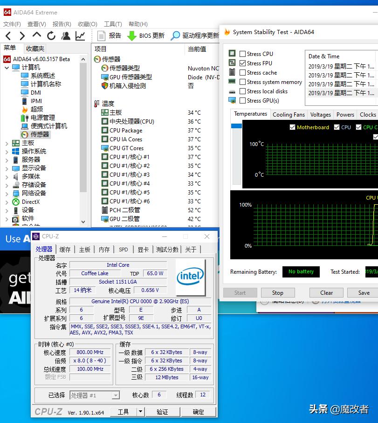Image resolution: width=378 pixels, height=423 pixels.
Task: Open dropdown arrow next to CPU-Z 工具 button
Action: [140, 411]
